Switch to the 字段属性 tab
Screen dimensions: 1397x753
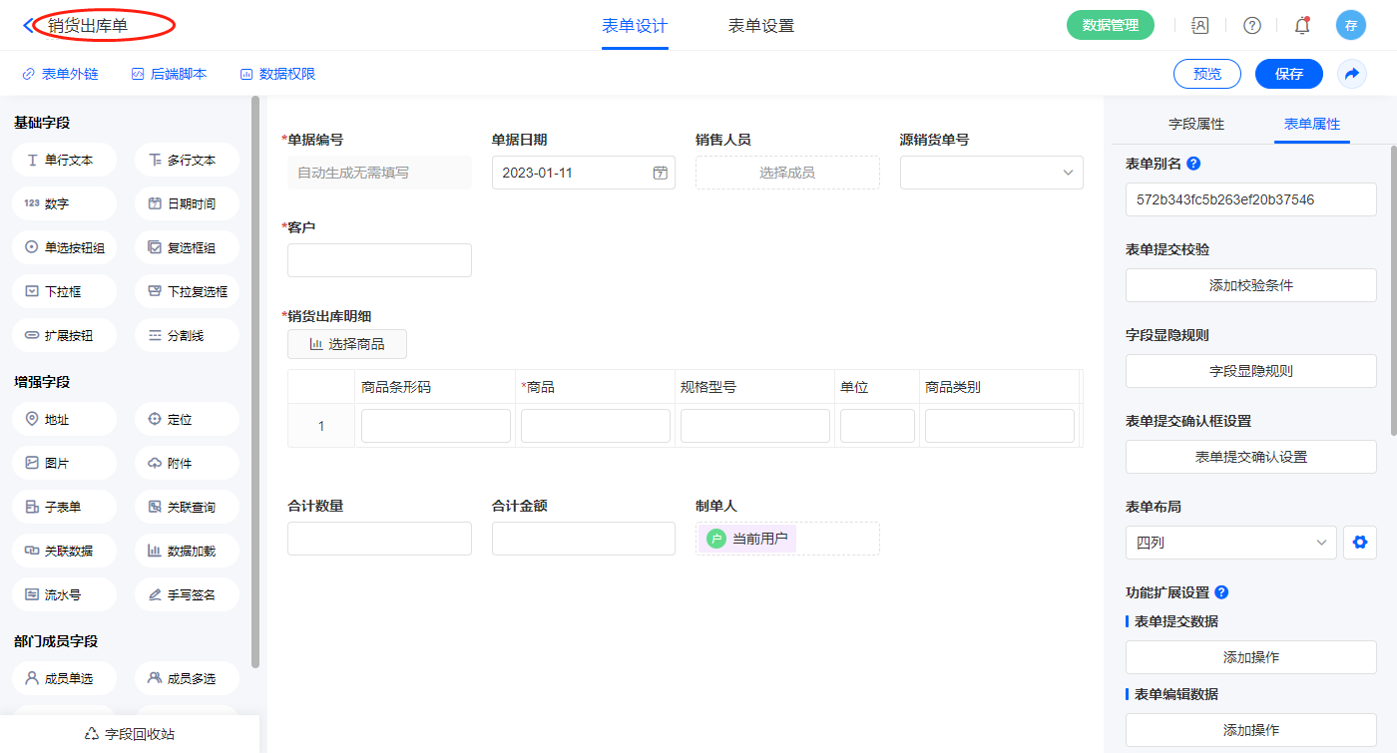tap(1195, 124)
